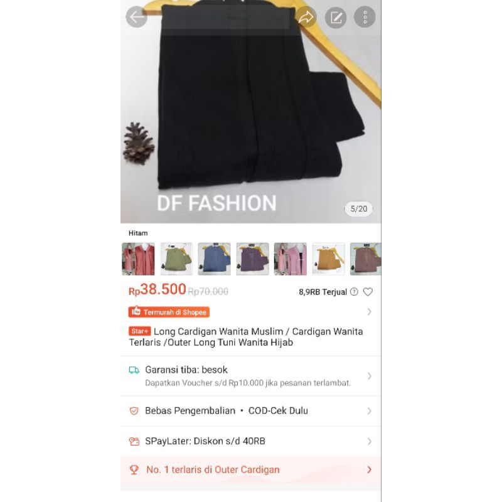Select the blue cardigan color variant
This screenshot has width=502, height=502.
(x=214, y=259)
